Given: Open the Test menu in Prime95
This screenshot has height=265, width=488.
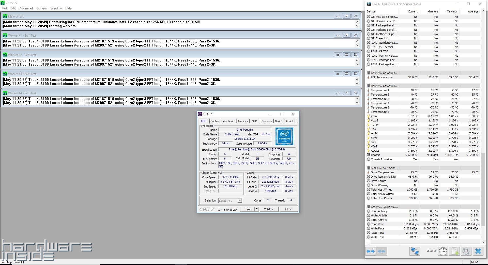Looking at the screenshot, I should [x=5, y=8].
